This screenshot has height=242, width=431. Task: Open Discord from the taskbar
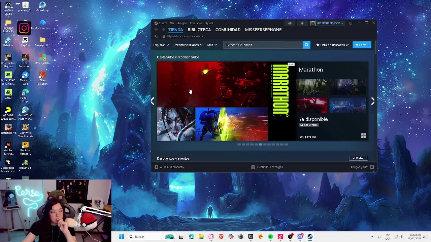click(x=300, y=237)
